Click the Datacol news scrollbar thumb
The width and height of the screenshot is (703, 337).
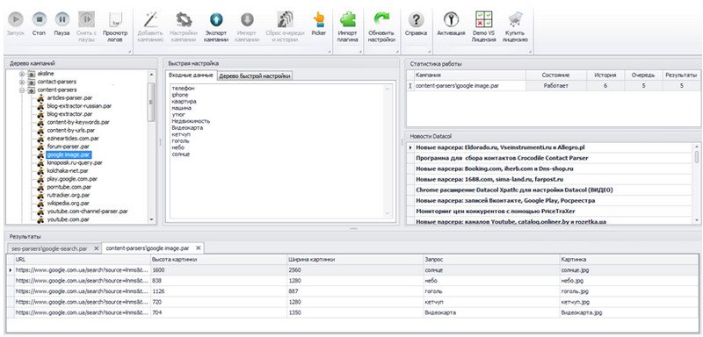pos(696,156)
